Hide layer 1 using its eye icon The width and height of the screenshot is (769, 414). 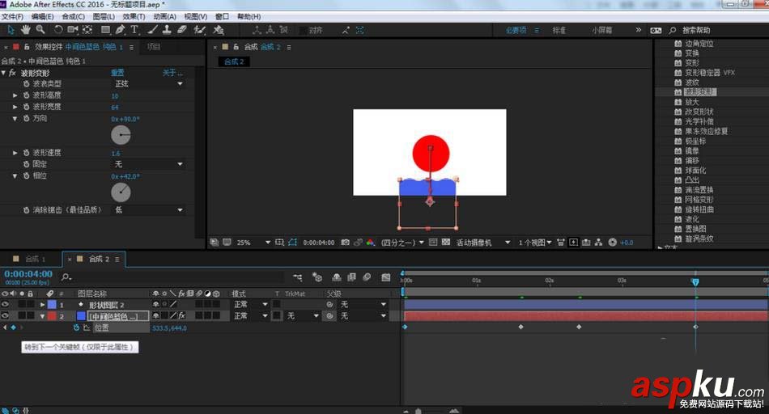click(x=5, y=305)
